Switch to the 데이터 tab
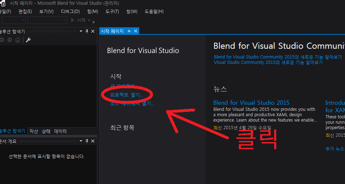The image size is (345, 184). (60, 131)
